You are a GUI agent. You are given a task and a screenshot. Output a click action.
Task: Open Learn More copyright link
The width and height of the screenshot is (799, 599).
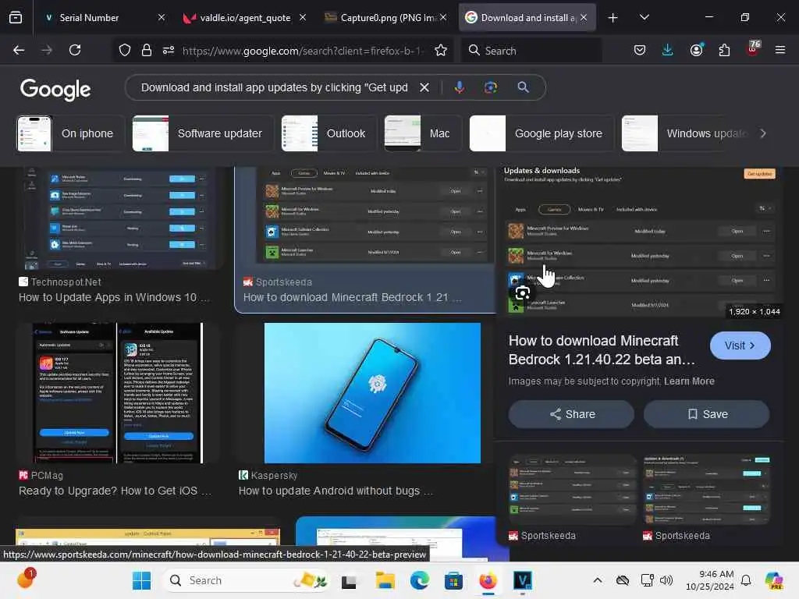[689, 381]
